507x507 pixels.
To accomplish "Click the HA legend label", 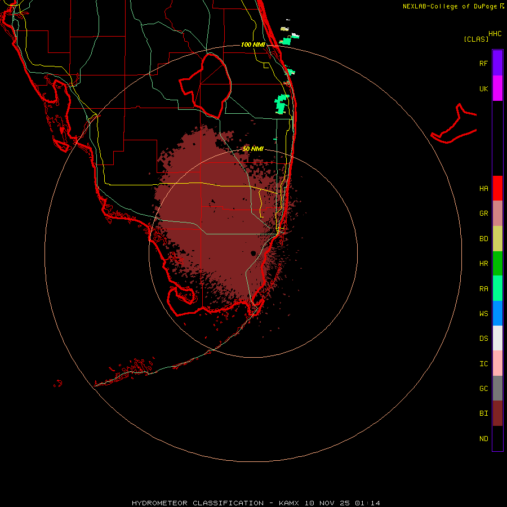I will click(x=483, y=188).
